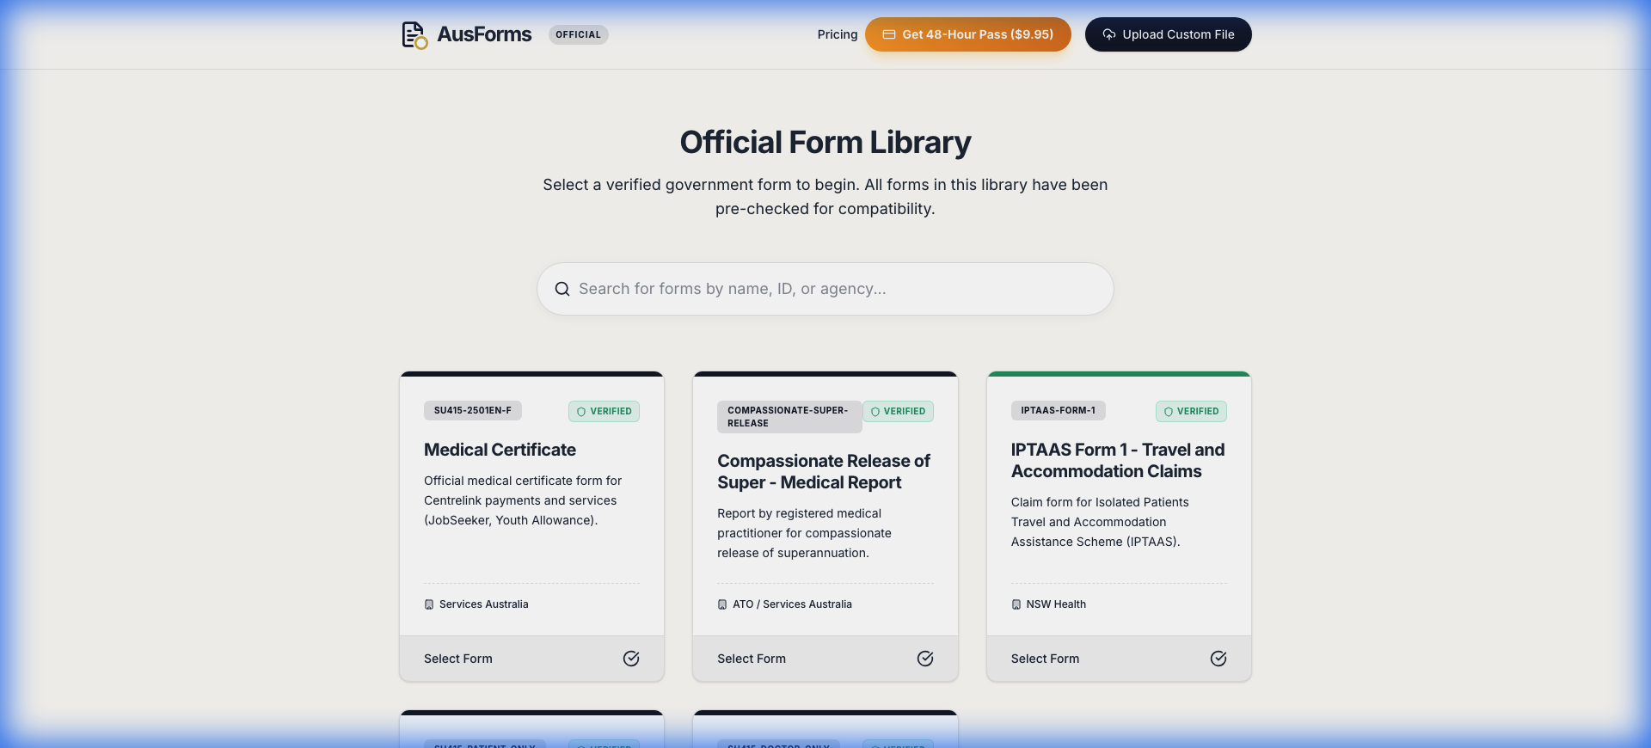Click the Official Form Library heading
Image resolution: width=1651 pixels, height=748 pixels.
click(825, 142)
